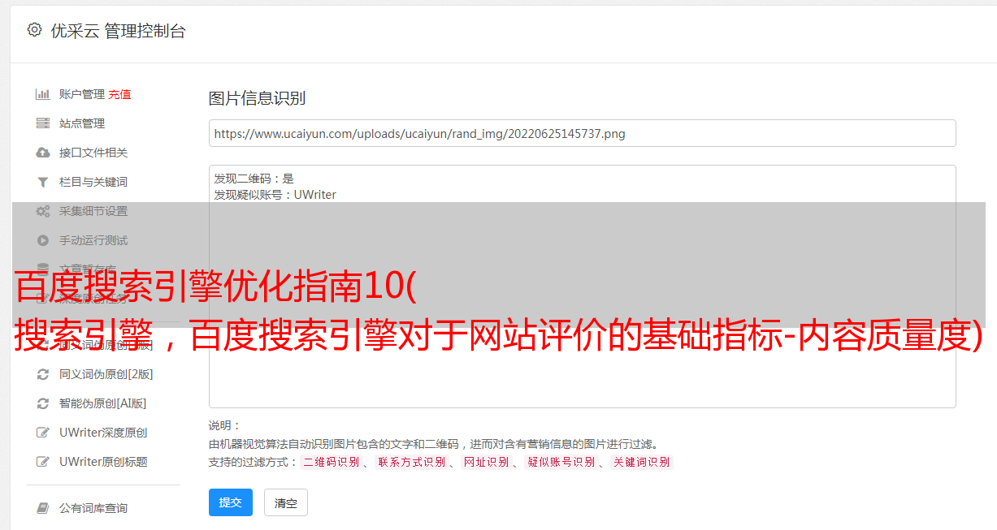Viewport: 997px width, 530px height.
Task: Click the 优采云 管理控制台 header title
Action: pos(118,31)
